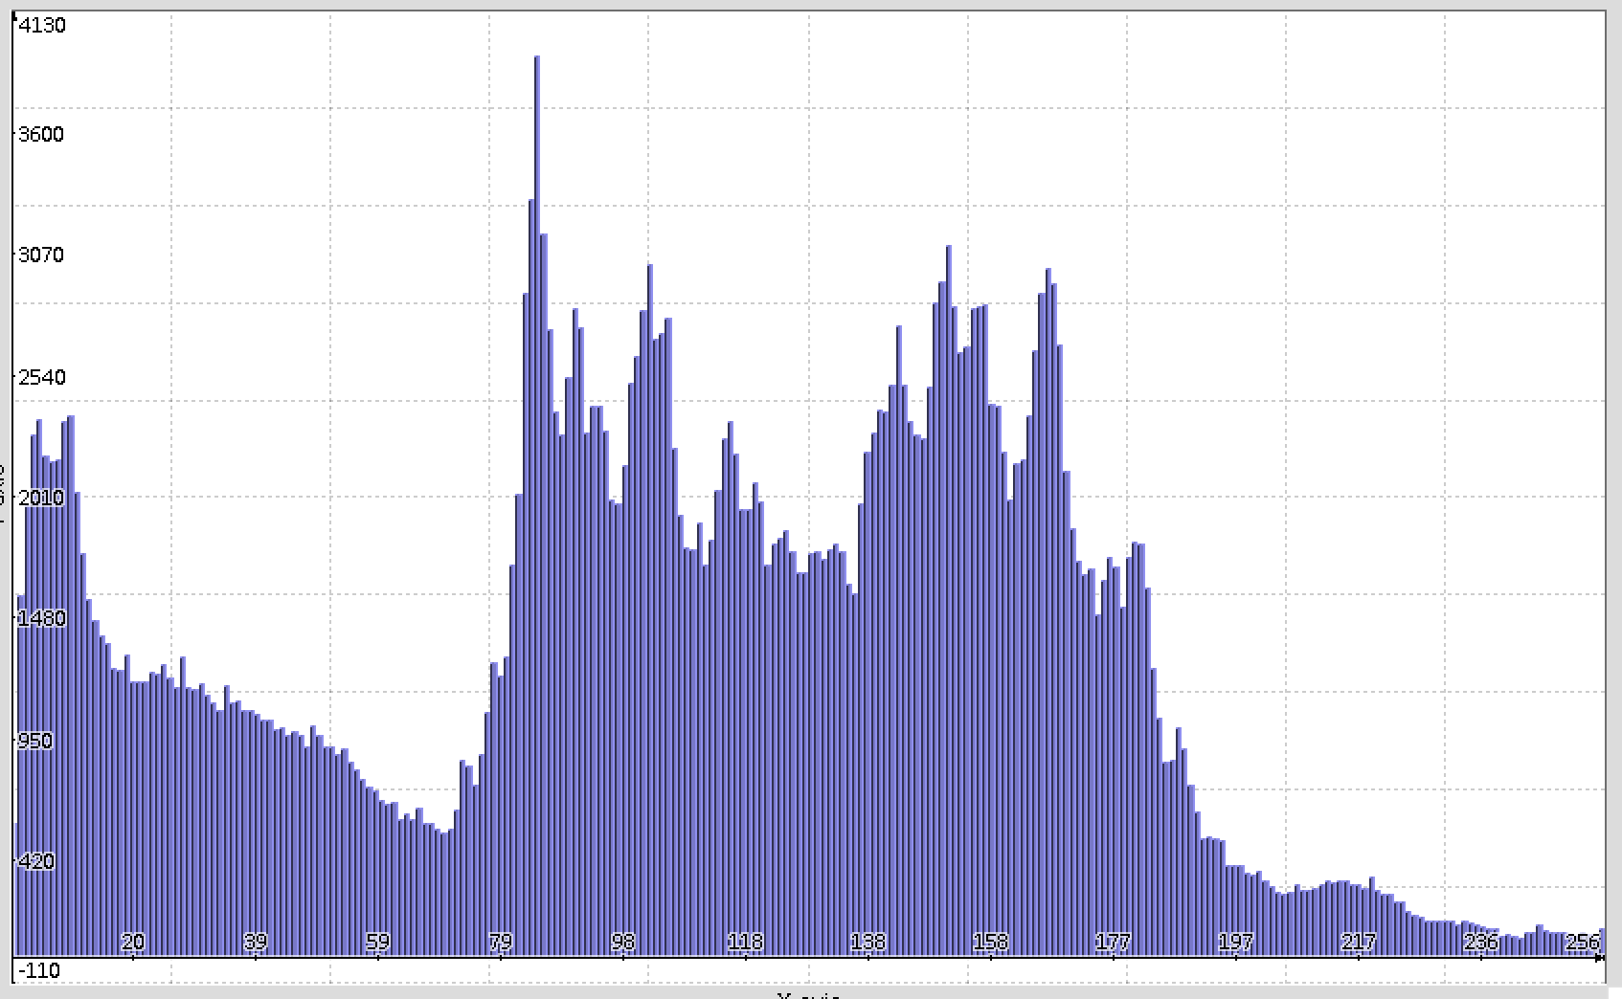Click the 197 x-axis tick label
Viewport: 1622px width, 999px height.
click(x=1236, y=942)
